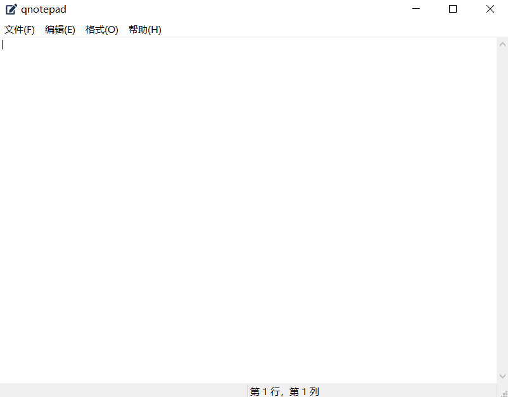Open the 帮助(H) menu
Viewport: 508px width, 397px height.
pyautogui.click(x=145, y=30)
